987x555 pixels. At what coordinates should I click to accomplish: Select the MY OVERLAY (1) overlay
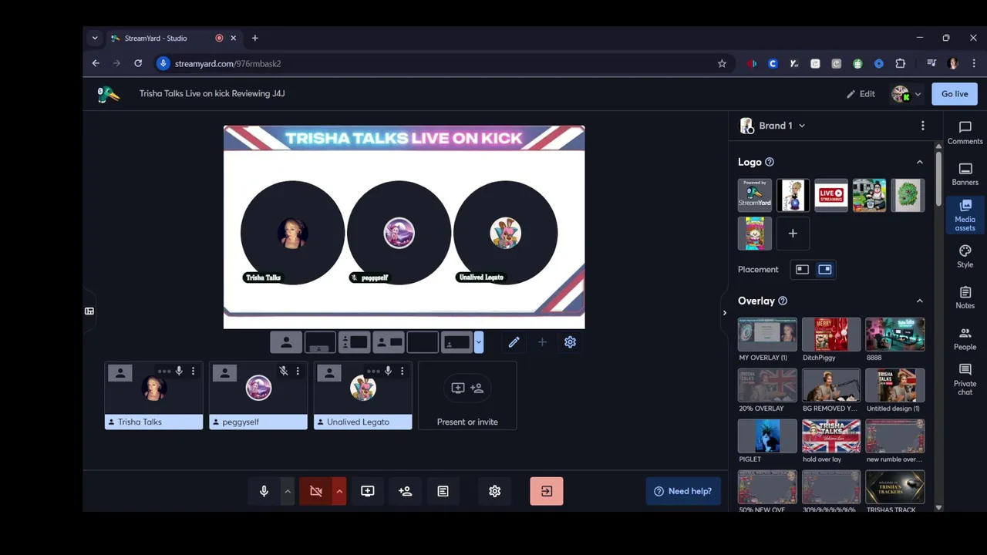point(767,335)
